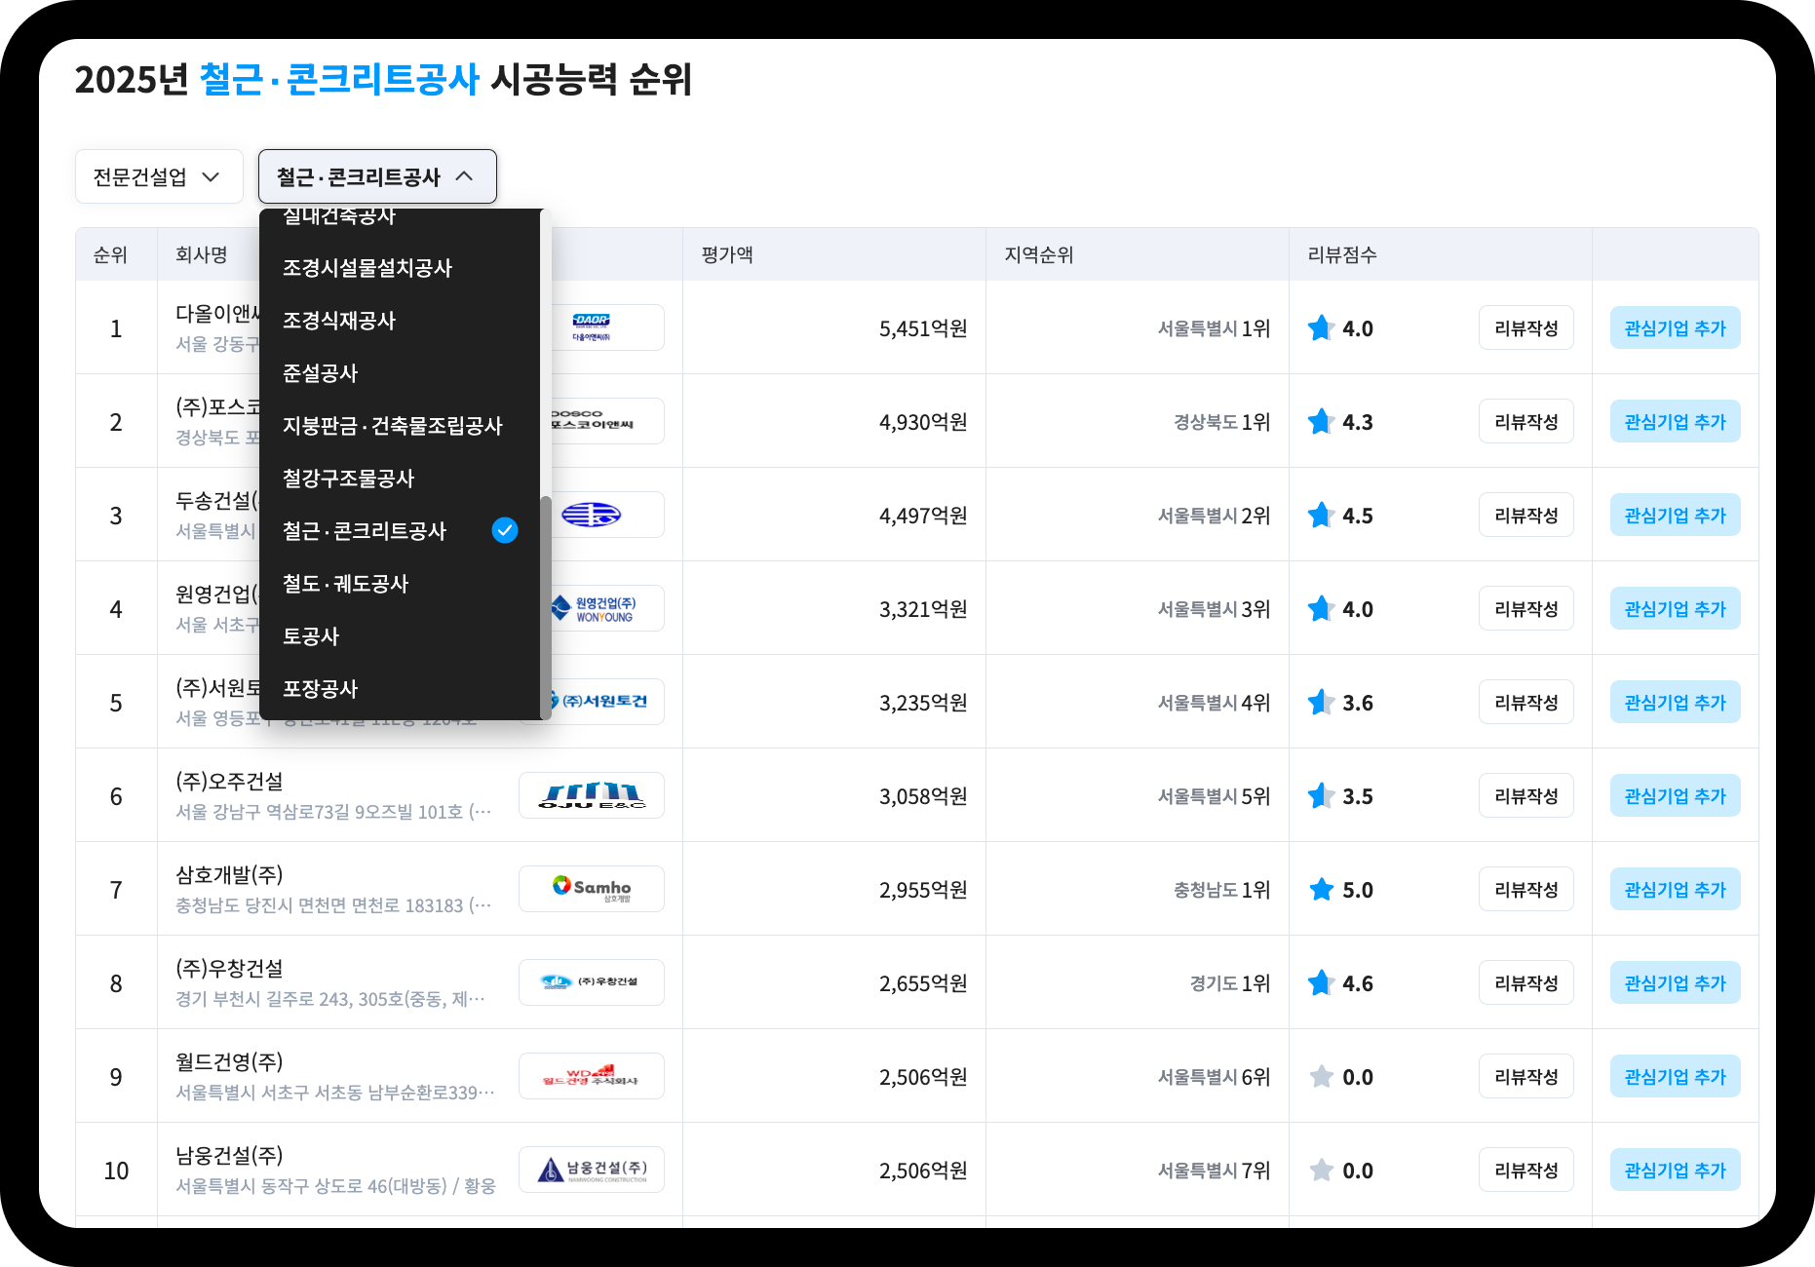Choose 준설공사 option
1815x1267 pixels.
[x=400, y=373]
